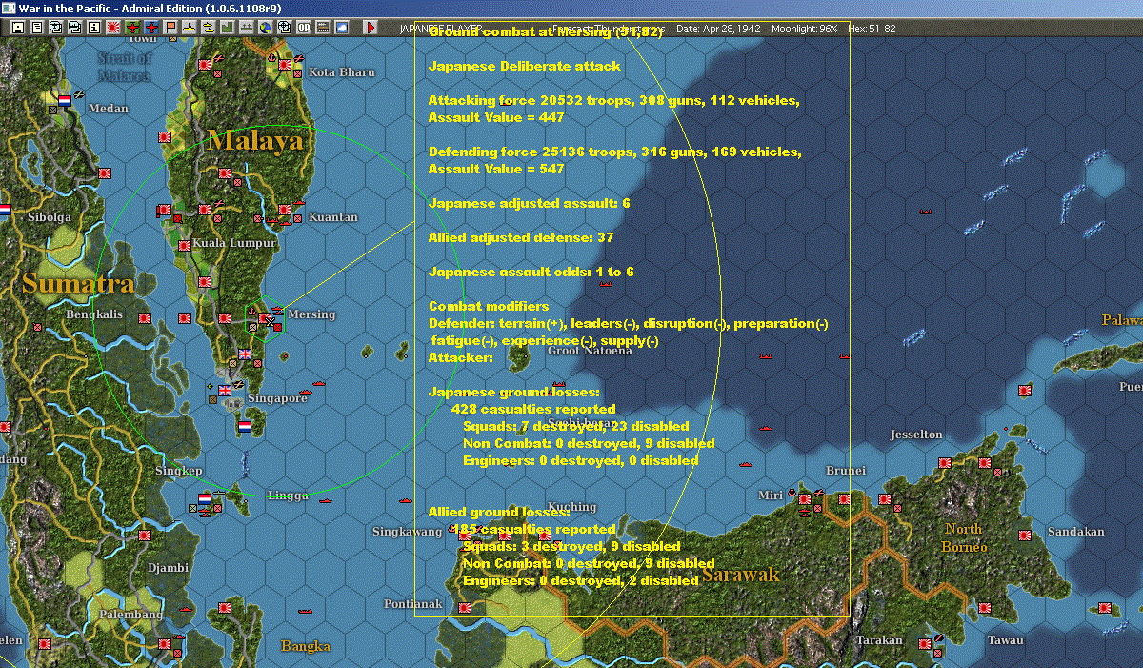The image size is (1143, 668).
Task: Select the Dutch flag base near Singkep
Action: (205, 498)
